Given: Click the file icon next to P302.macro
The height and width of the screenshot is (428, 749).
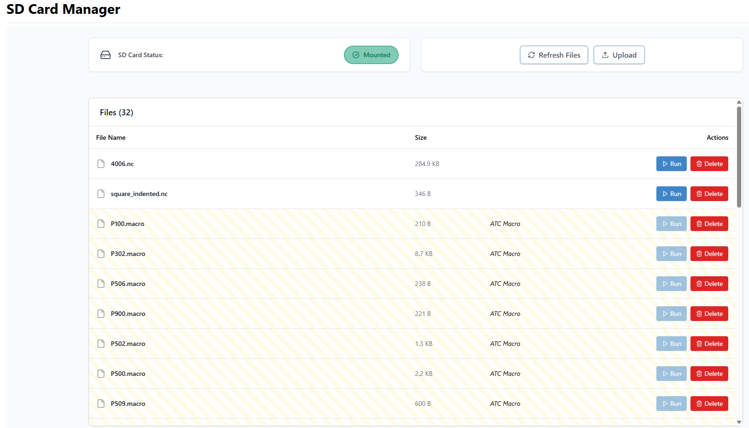Looking at the screenshot, I should (101, 254).
